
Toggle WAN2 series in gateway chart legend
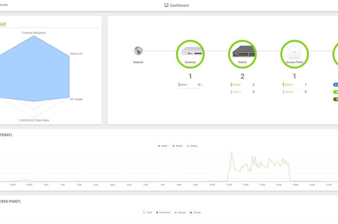[x=177, y=146]
